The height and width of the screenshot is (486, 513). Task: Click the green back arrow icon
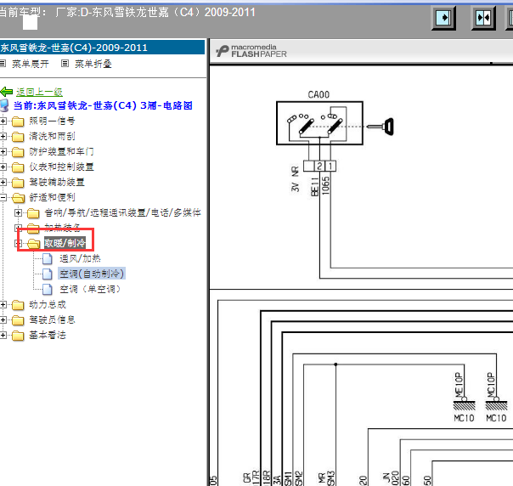(x=7, y=92)
